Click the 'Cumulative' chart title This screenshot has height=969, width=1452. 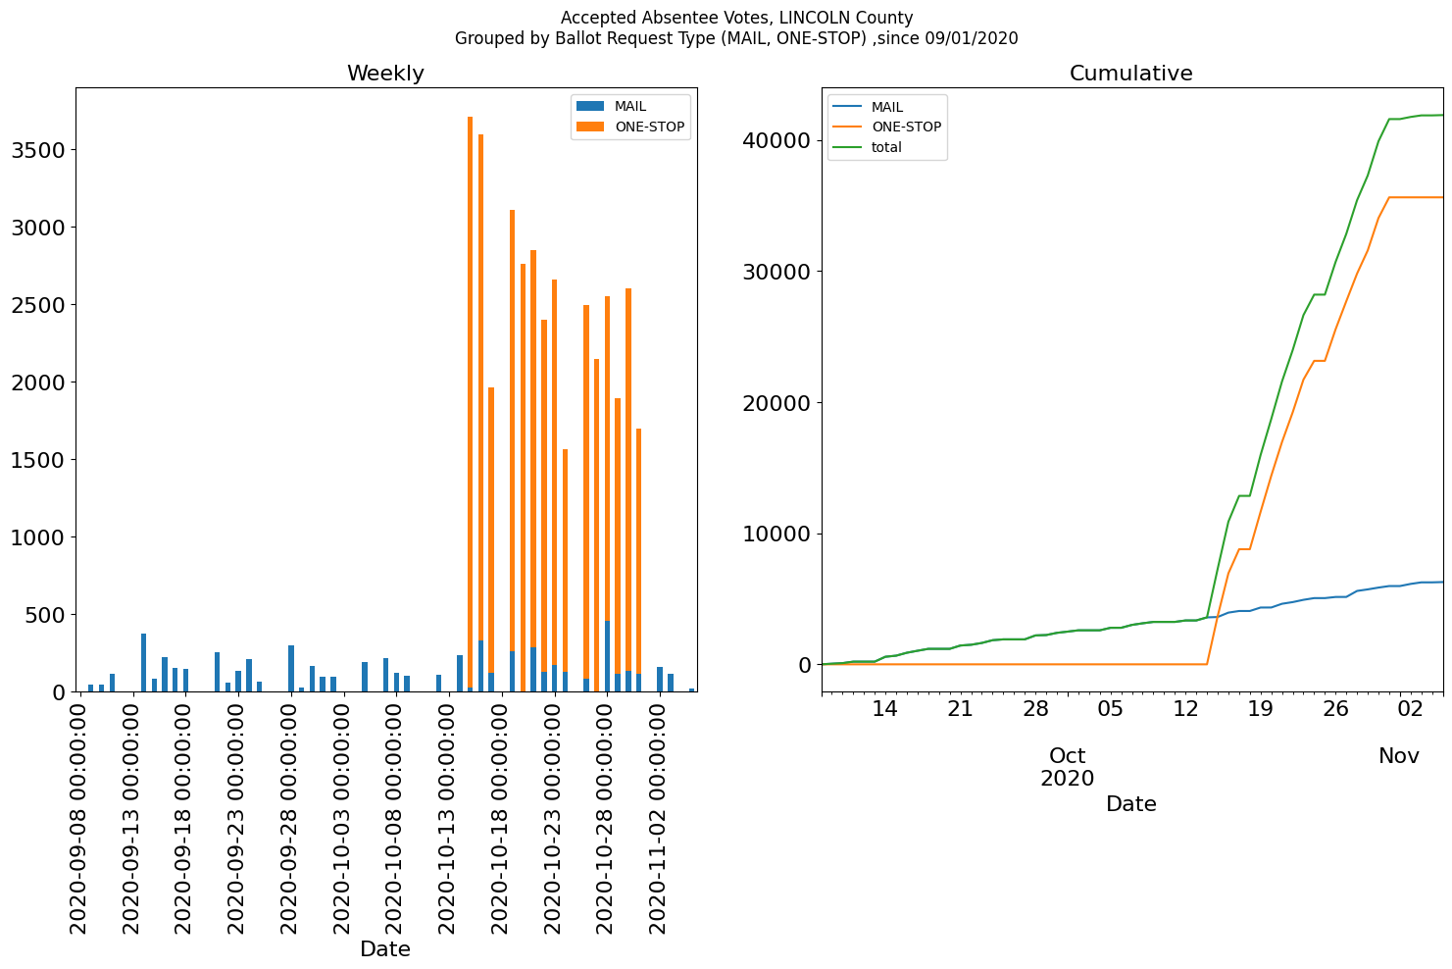pyautogui.click(x=1130, y=74)
